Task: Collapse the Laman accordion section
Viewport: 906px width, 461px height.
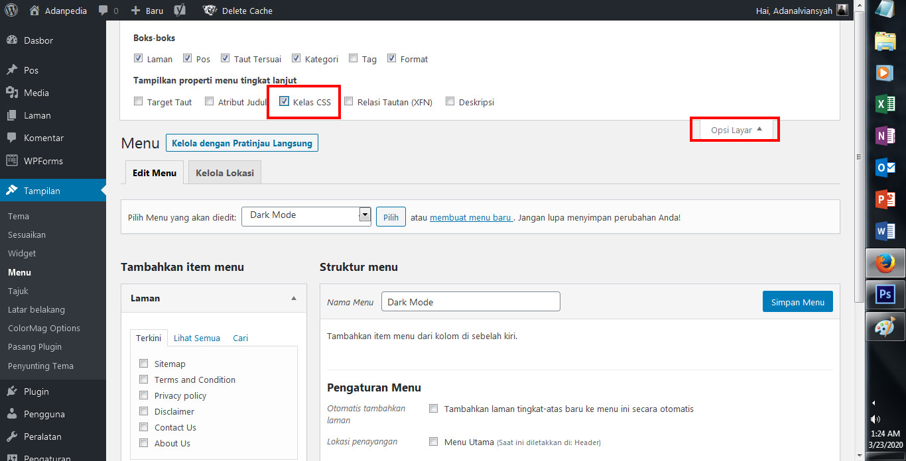Action: pos(294,299)
